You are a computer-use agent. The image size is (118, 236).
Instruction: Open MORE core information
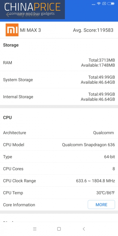pyautogui.click(x=101, y=204)
